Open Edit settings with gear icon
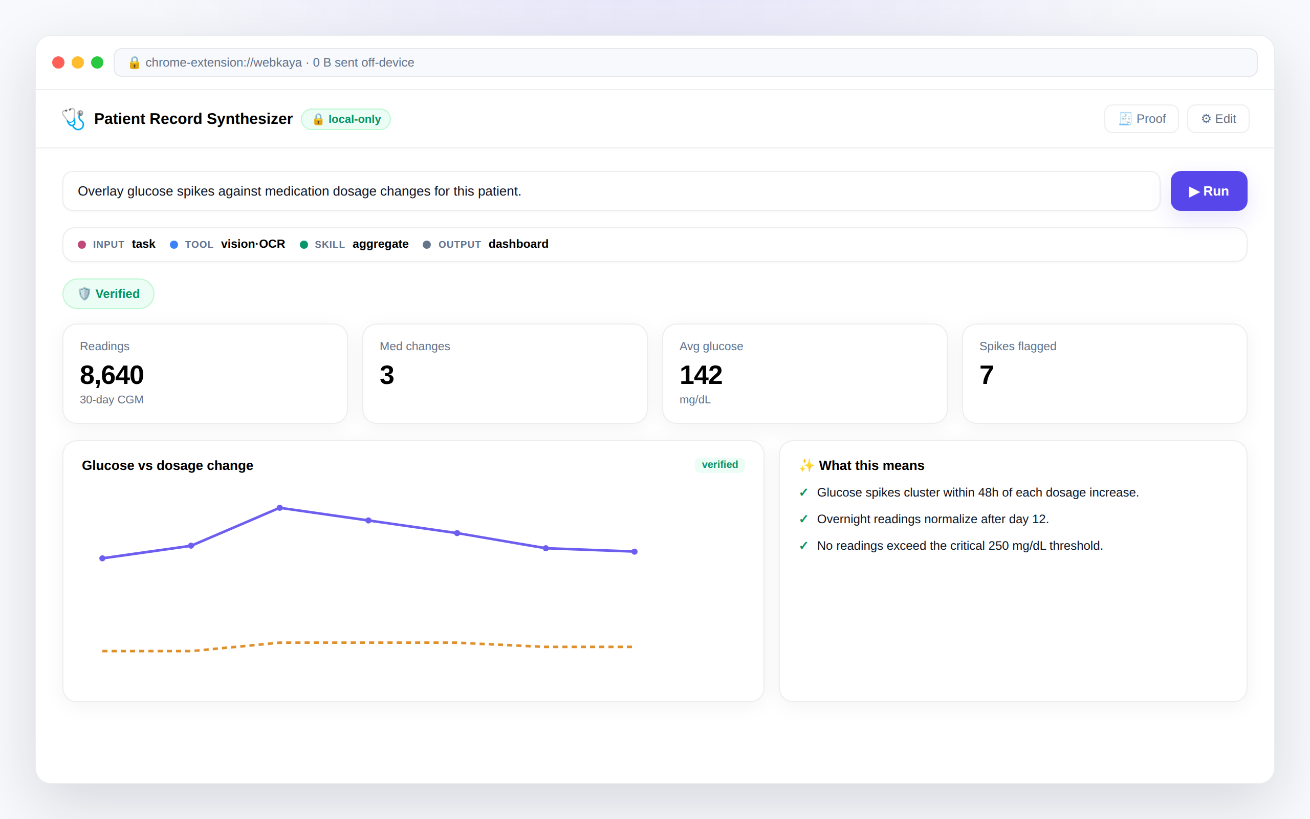1310x819 pixels. point(1218,119)
